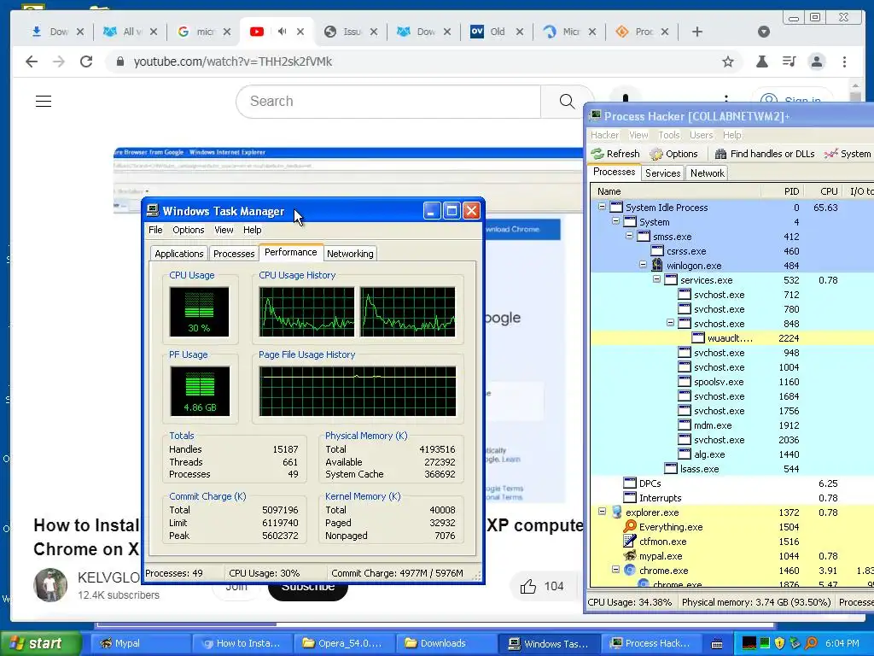The height and width of the screenshot is (656, 874).
Task: Click the yellow shield tray icon
Action: [779, 643]
